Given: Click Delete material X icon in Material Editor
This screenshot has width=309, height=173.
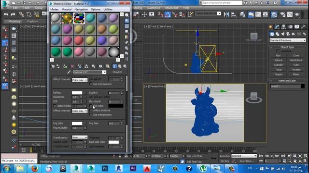Looking at the screenshot, I should (x=72, y=66).
